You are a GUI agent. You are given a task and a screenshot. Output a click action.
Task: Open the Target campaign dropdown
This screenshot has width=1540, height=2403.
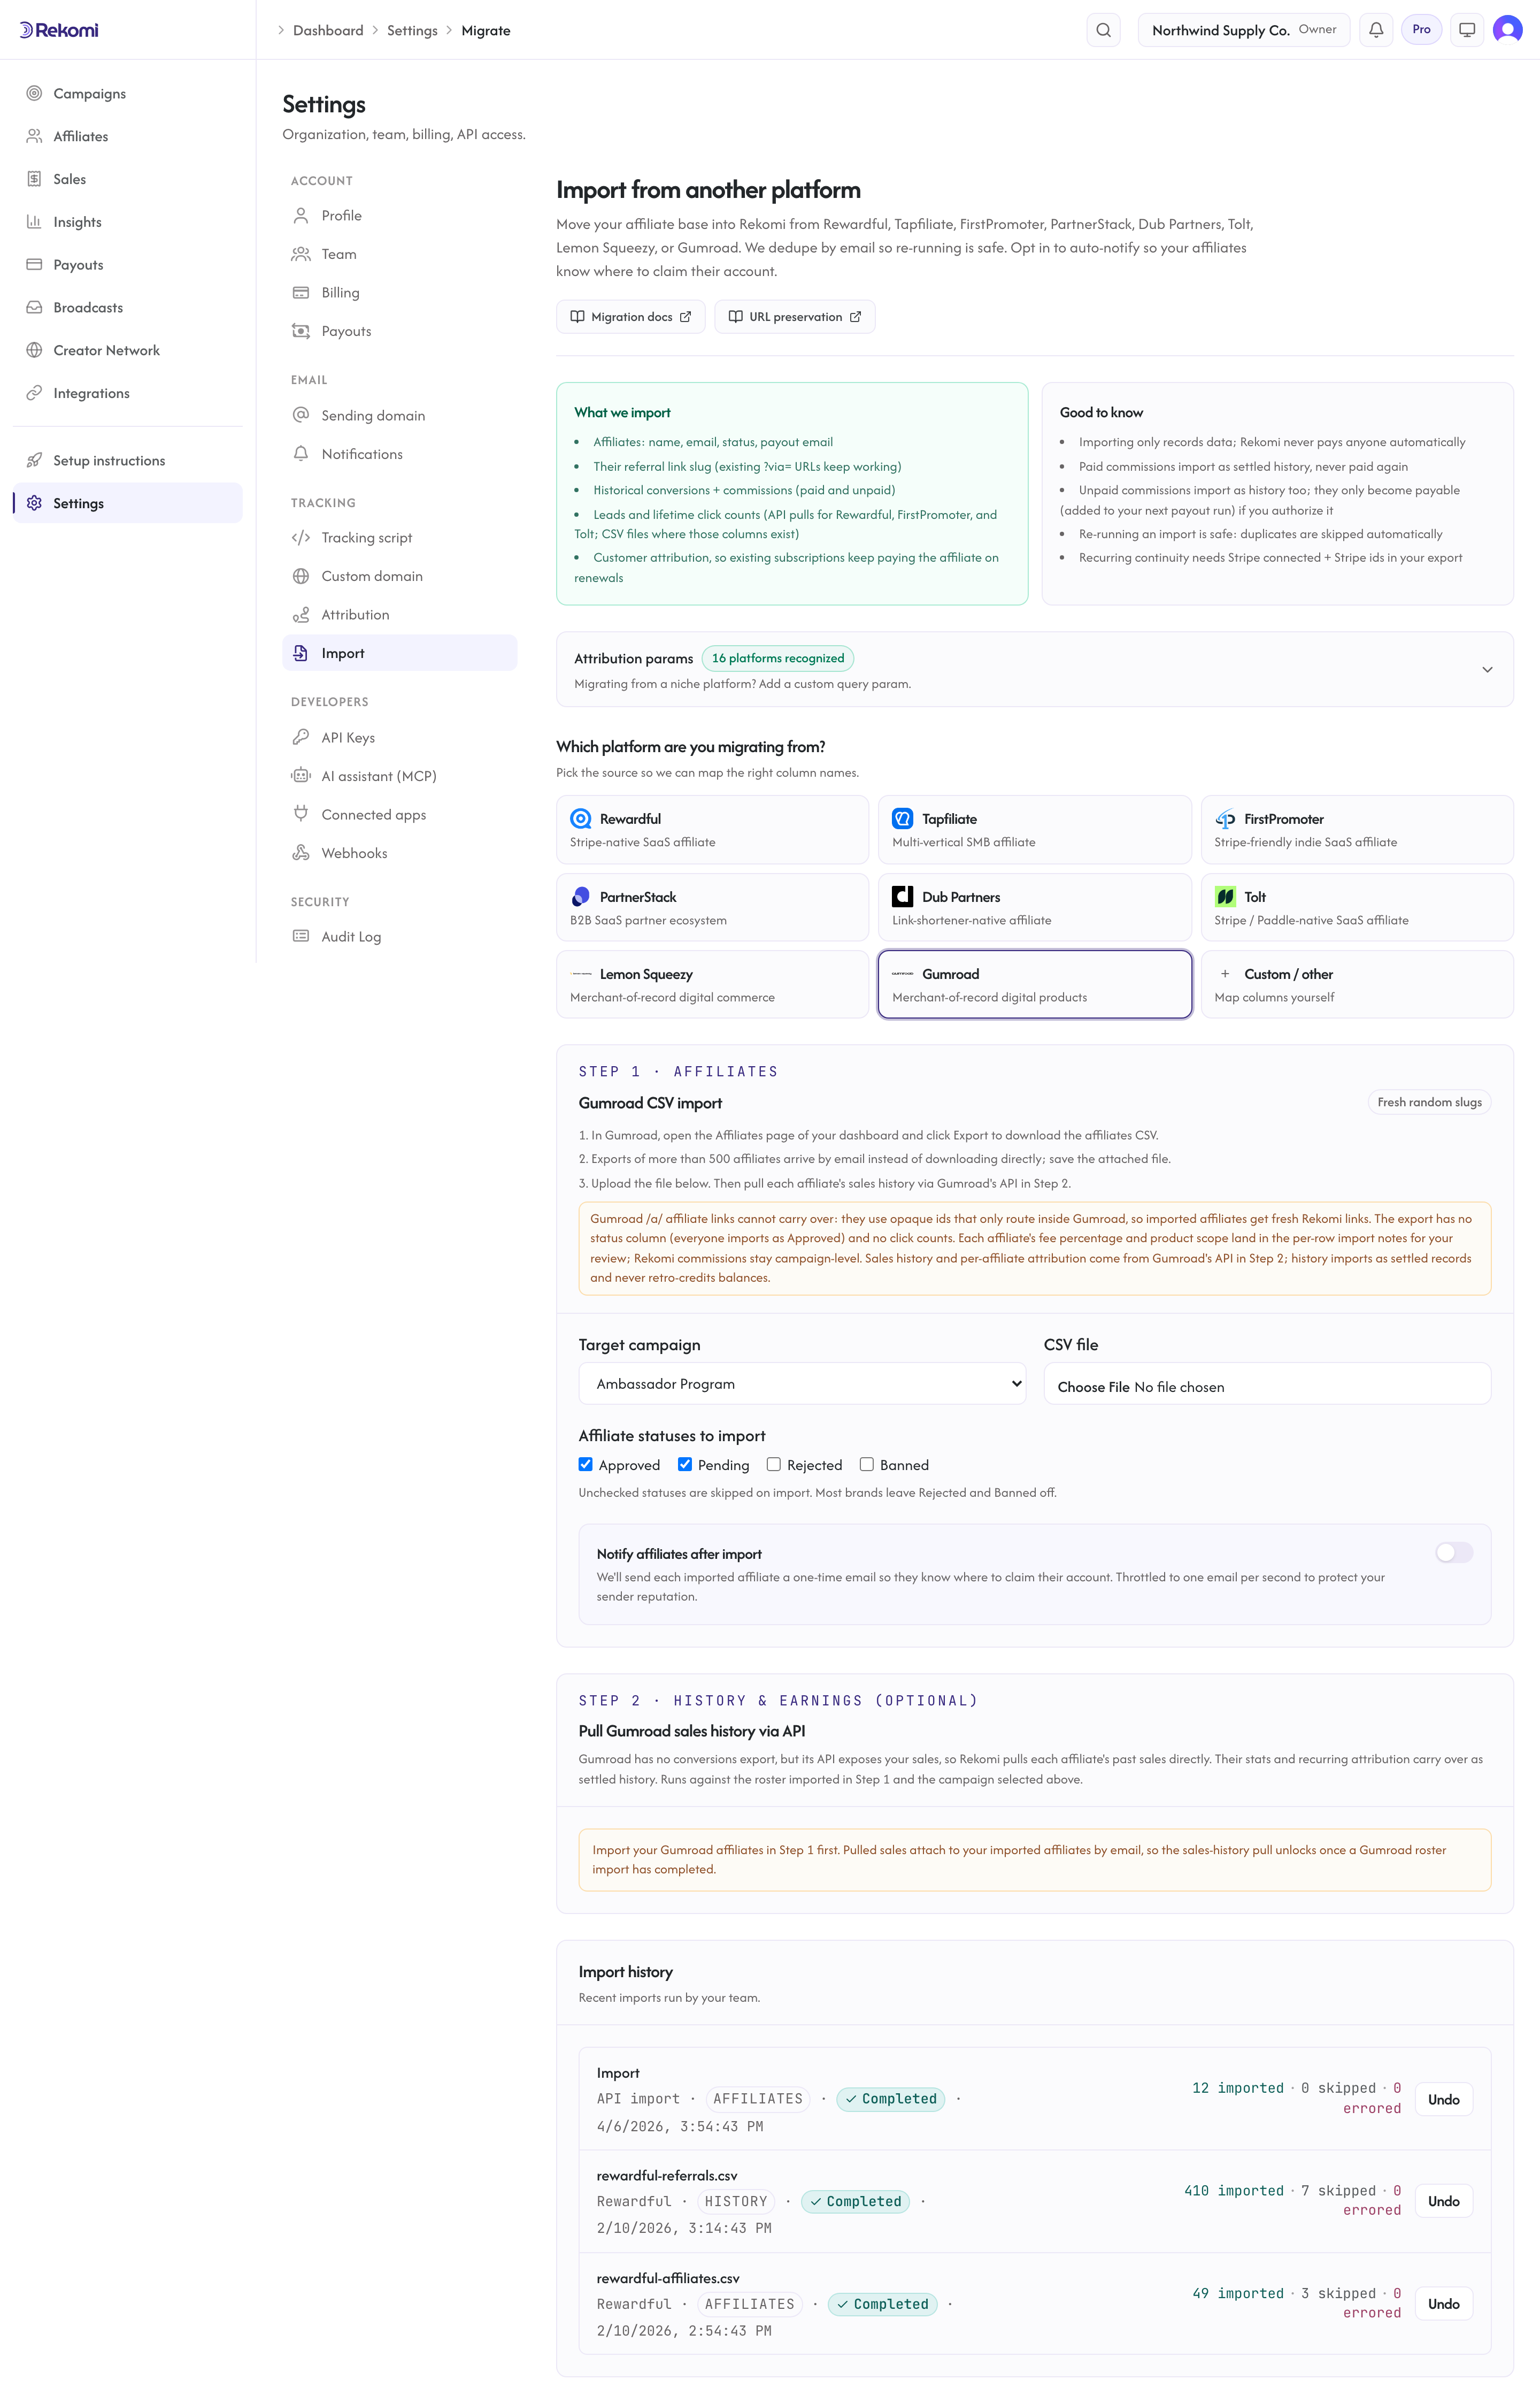802,1383
